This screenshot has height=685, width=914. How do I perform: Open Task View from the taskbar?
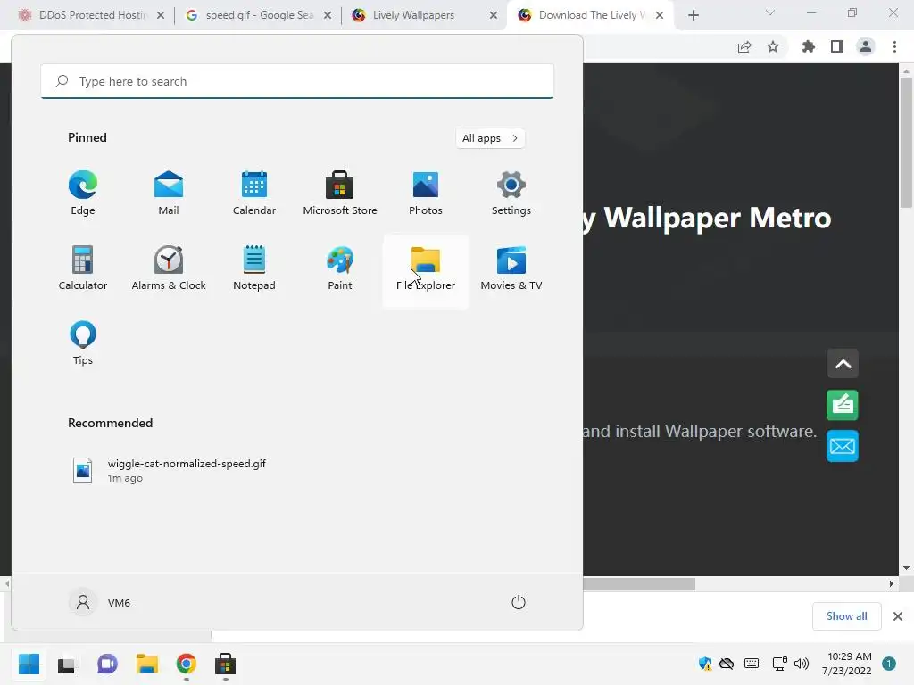(66, 664)
